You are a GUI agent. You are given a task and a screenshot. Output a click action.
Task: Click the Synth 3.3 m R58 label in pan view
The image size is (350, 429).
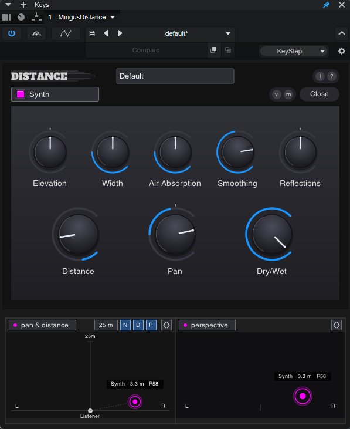(135, 384)
